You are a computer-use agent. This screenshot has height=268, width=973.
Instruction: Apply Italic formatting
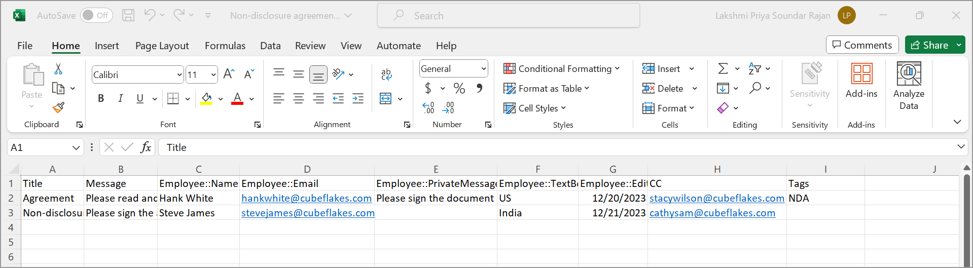click(x=120, y=98)
